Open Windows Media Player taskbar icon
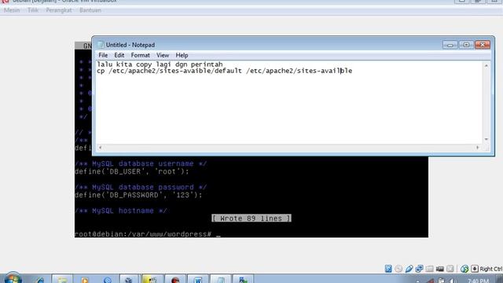503x283 pixels. tap(84, 280)
